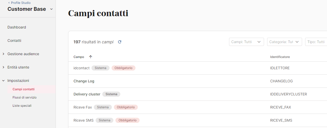Follow the Profile Studio back link
Image resolution: width=327 pixels, height=128 pixels.
pyautogui.click(x=21, y=3)
